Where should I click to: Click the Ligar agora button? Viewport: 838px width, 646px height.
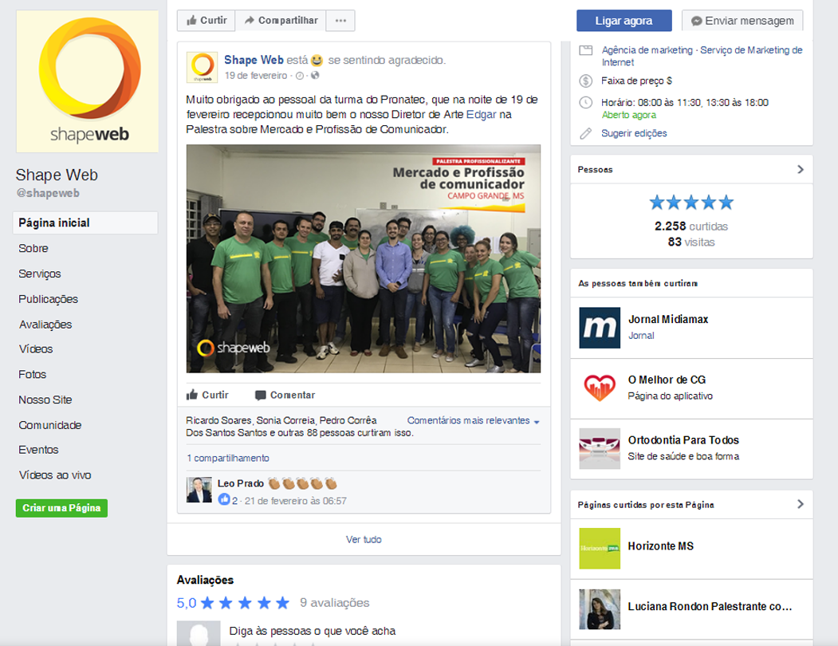point(624,21)
